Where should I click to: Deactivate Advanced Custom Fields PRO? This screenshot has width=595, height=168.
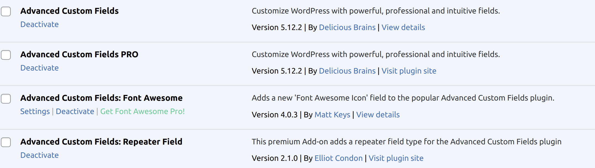39,68
